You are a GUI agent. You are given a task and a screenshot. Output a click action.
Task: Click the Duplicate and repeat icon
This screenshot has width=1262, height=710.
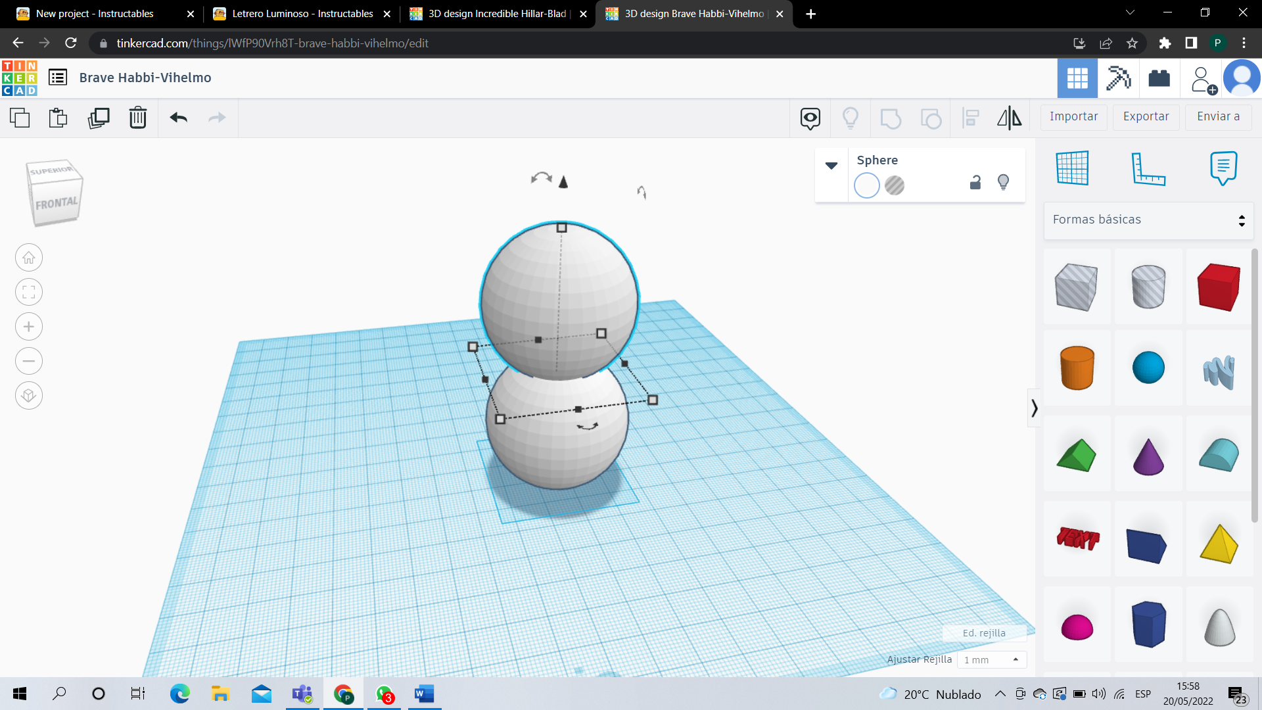point(99,118)
